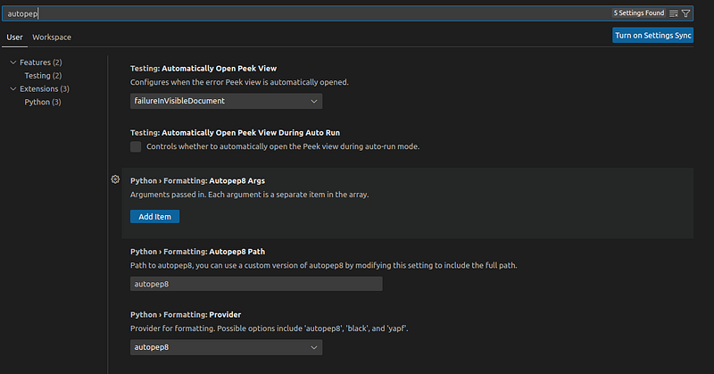Click the Autopep8 Path text field
Viewport: 714px width, 374px height.
(256, 284)
